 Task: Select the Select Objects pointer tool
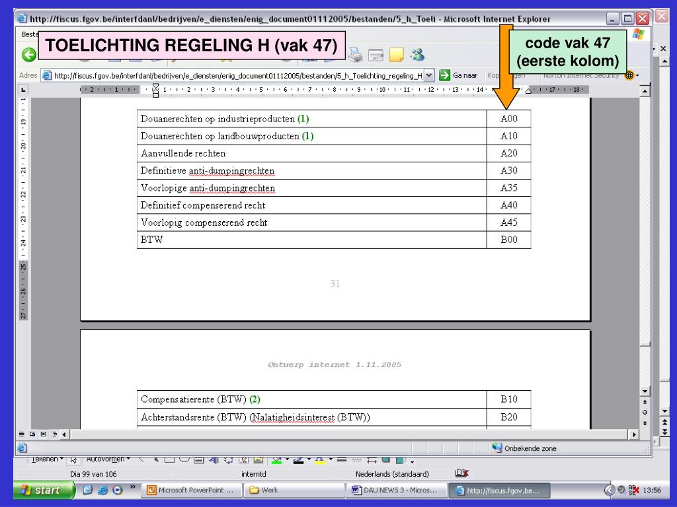[73, 460]
